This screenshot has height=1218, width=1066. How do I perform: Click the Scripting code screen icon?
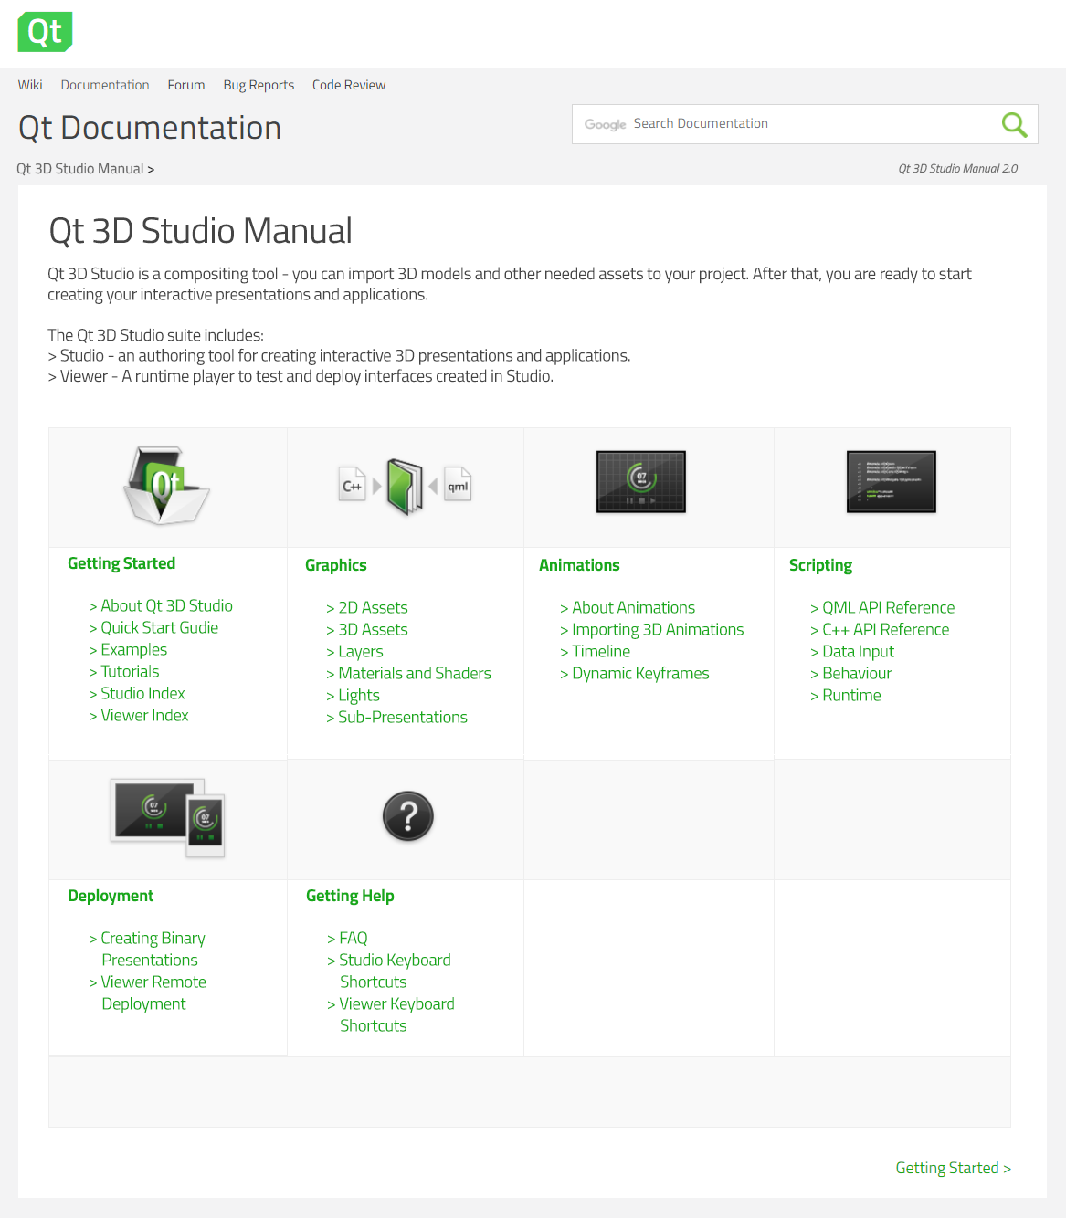[x=891, y=481]
